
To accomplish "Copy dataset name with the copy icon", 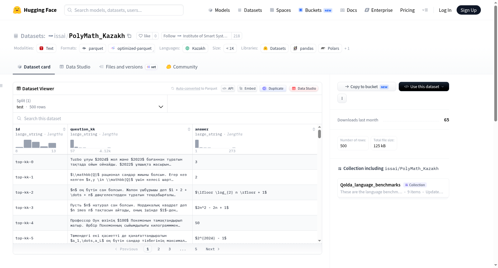I will click(x=129, y=36).
